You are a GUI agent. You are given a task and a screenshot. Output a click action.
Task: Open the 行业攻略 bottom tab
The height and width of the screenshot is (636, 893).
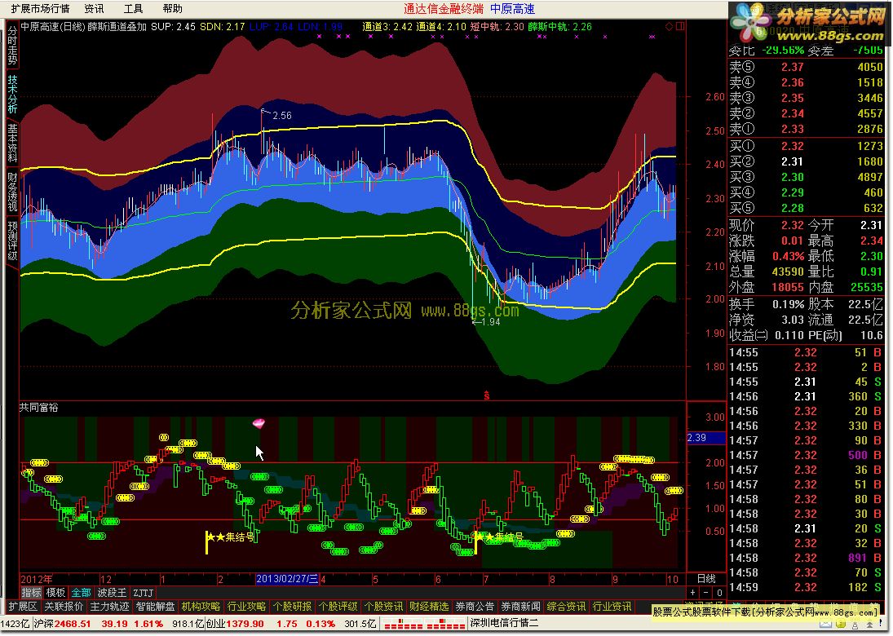[x=246, y=607]
